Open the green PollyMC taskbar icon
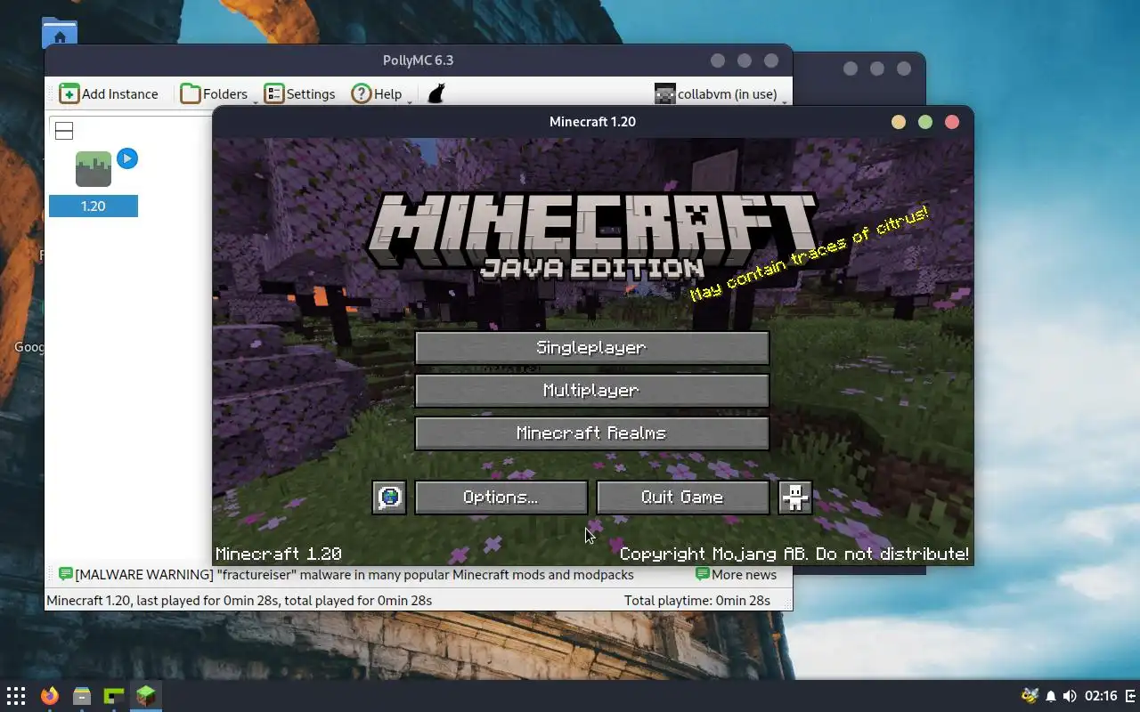The height and width of the screenshot is (712, 1140). pyautogui.click(x=114, y=696)
